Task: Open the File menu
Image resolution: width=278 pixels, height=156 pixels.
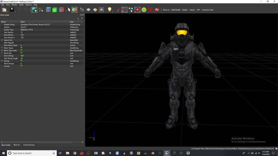Action: pyautogui.click(x=3, y=5)
